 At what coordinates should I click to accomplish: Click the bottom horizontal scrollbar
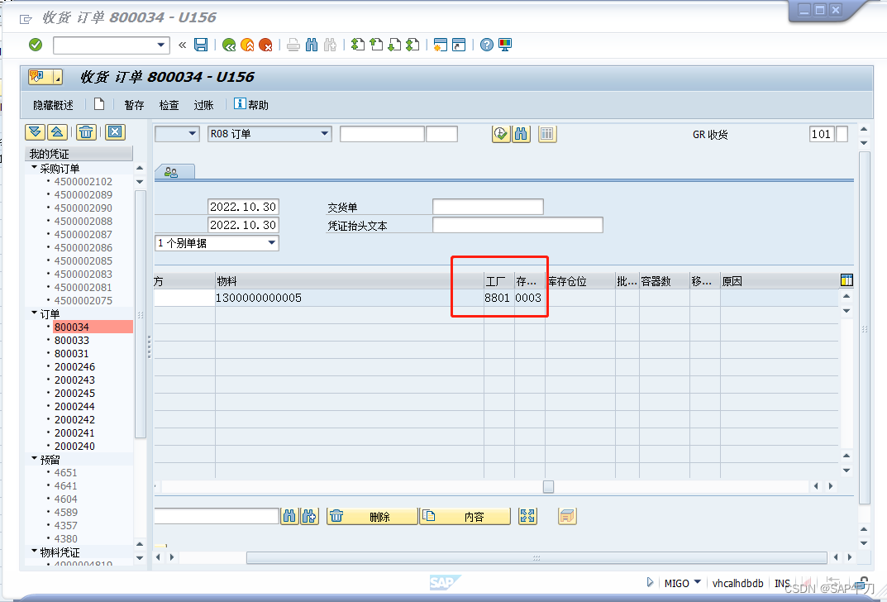(536, 558)
